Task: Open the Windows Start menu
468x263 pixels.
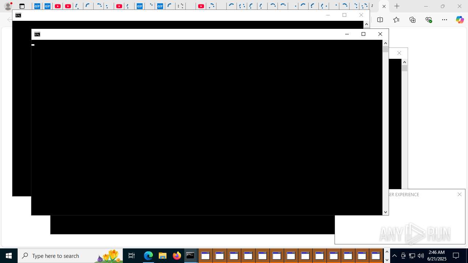Action: tap(9, 256)
